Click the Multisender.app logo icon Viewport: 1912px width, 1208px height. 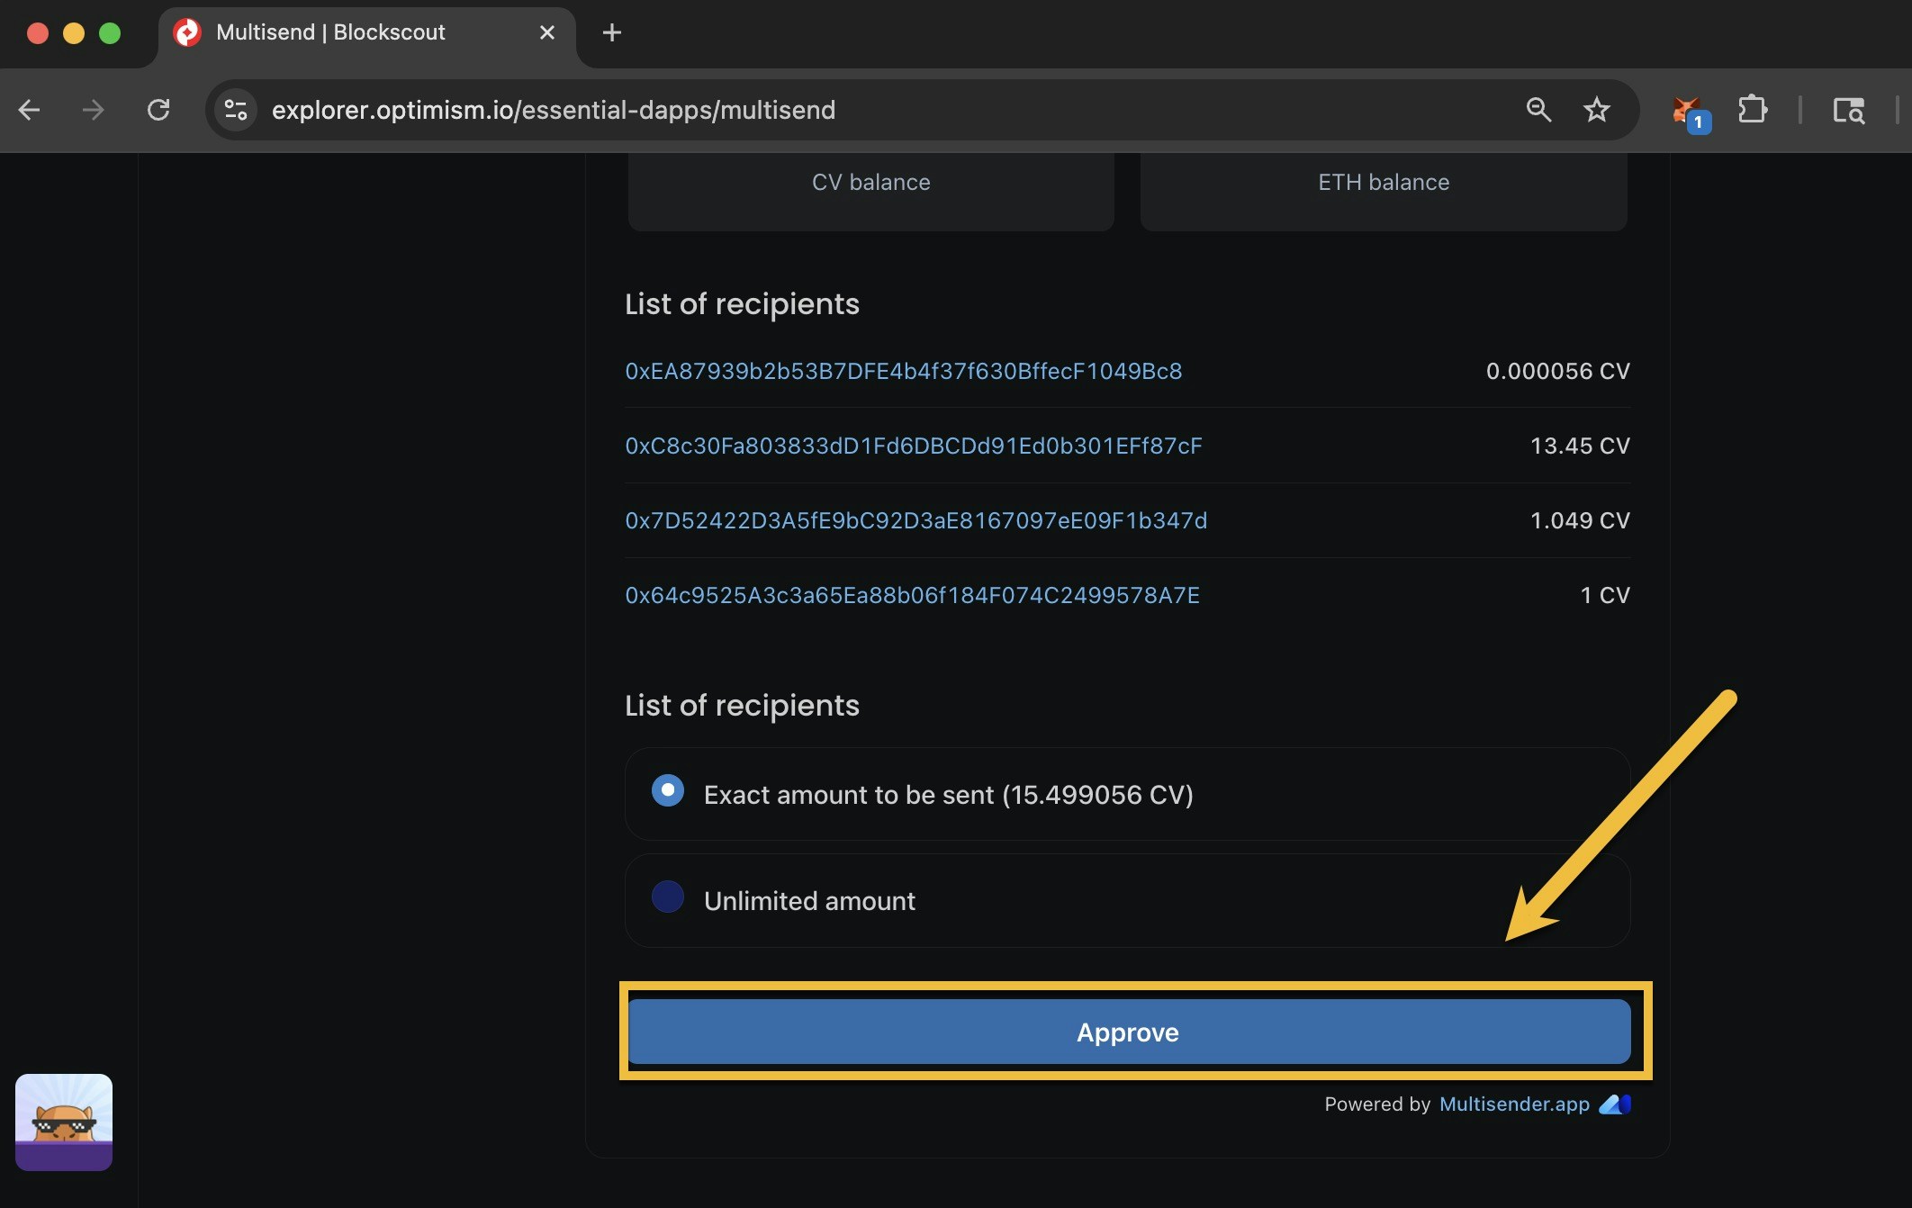coord(1618,1104)
